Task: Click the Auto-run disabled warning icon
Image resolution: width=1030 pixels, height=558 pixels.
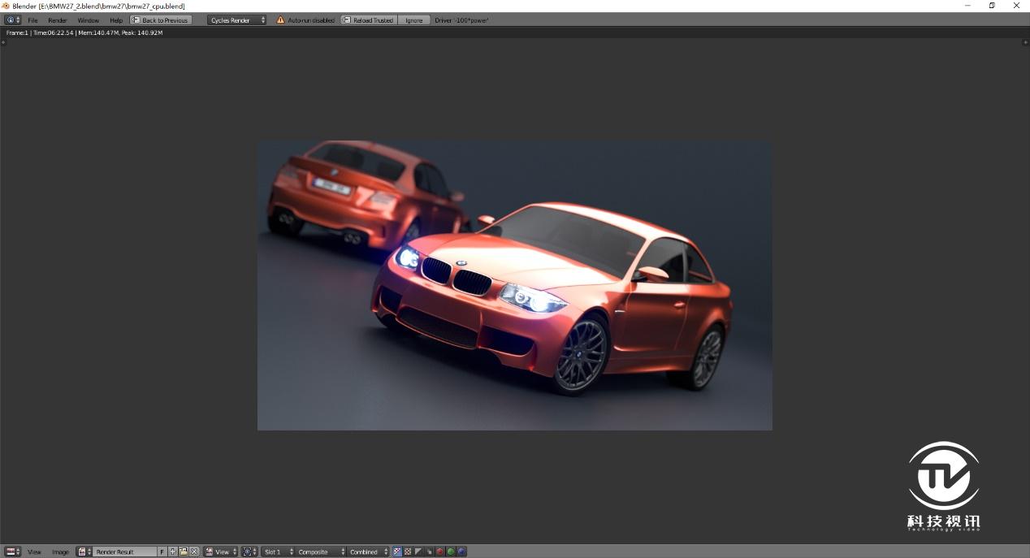Action: [281, 19]
